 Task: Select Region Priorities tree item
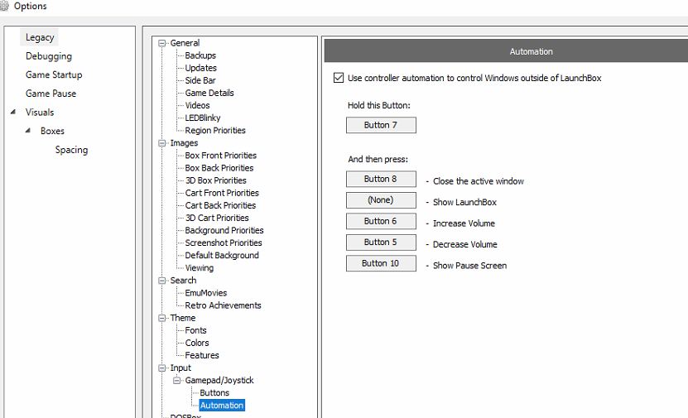pos(215,130)
